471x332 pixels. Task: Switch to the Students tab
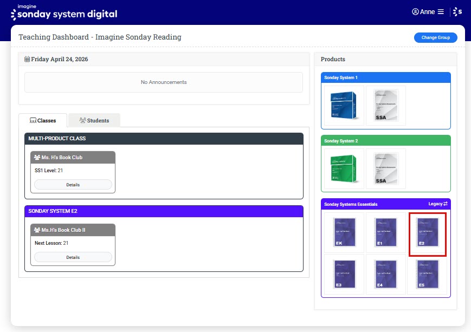[x=94, y=120]
